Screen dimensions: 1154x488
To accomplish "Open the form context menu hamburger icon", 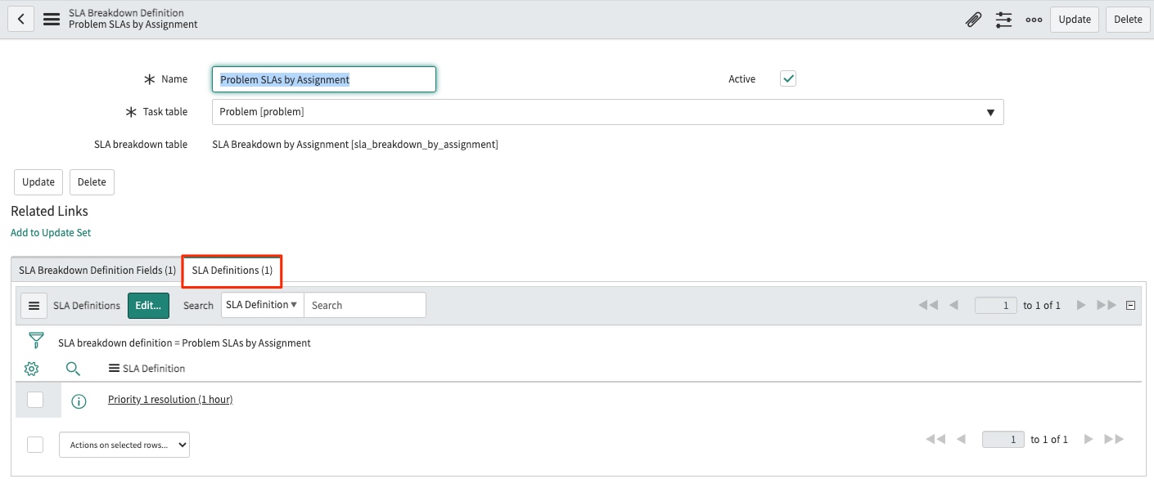I will tap(51, 19).
